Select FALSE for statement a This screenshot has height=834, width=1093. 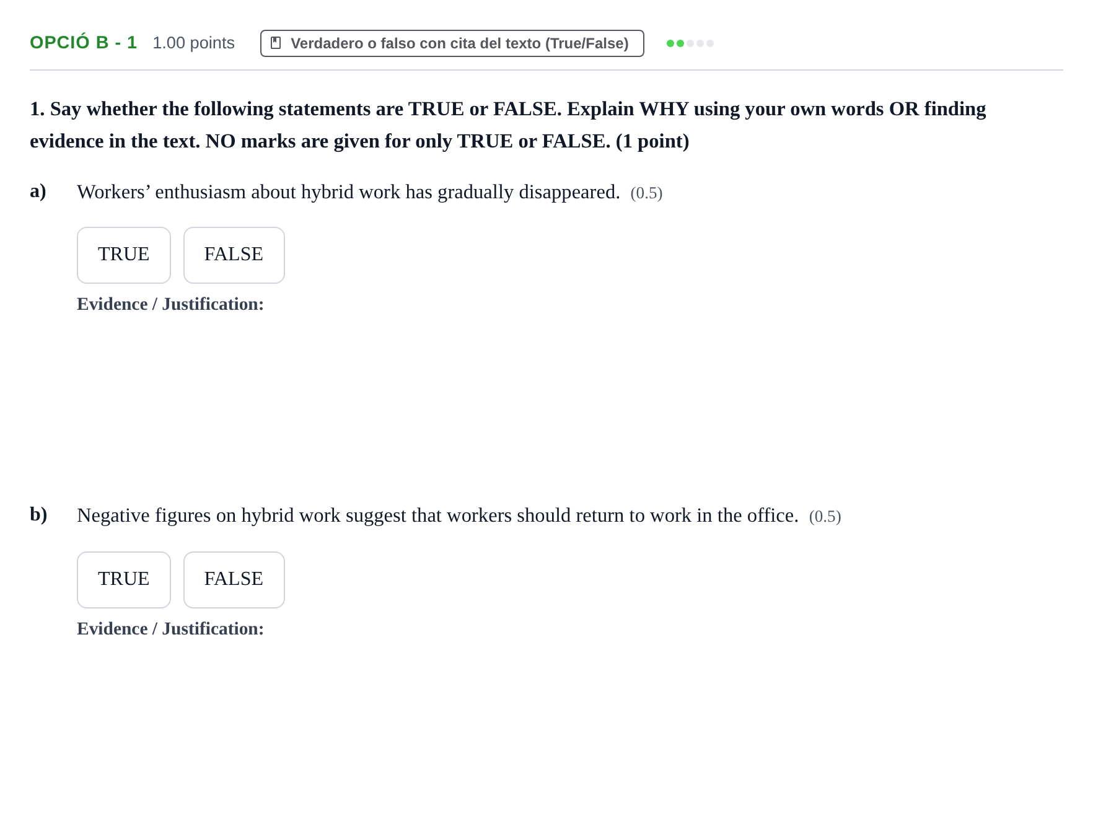coord(234,255)
